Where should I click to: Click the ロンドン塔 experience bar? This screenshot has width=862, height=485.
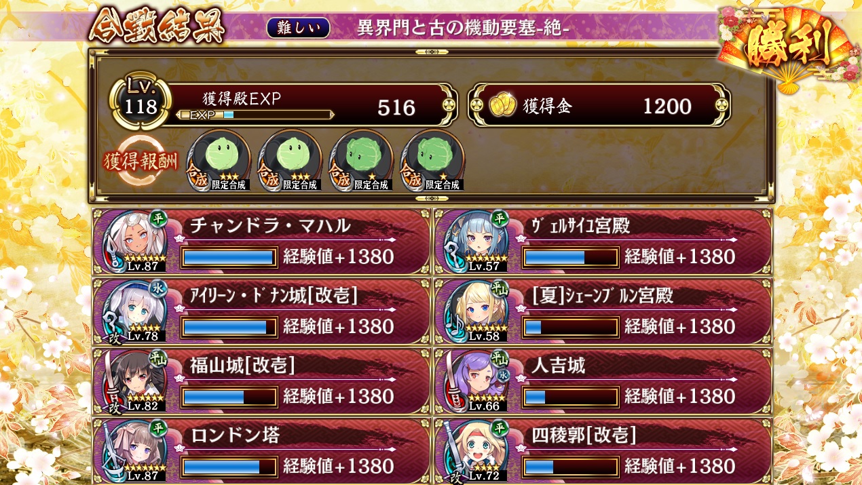tap(229, 467)
